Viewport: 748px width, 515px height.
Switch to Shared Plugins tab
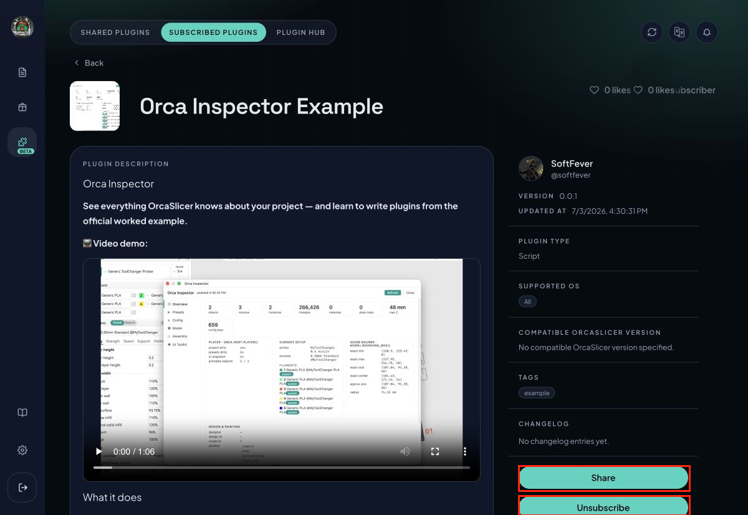(x=115, y=32)
